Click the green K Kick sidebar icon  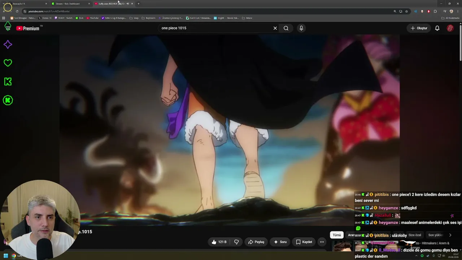(8, 82)
